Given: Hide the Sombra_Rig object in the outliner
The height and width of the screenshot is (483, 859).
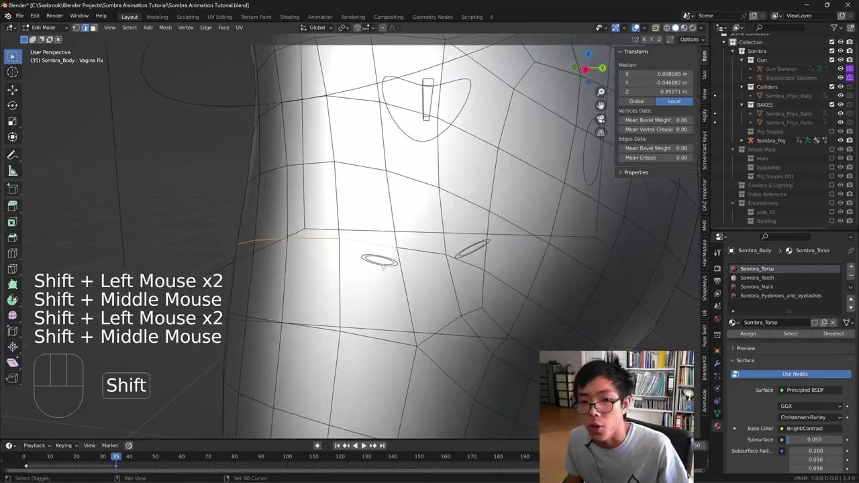Looking at the screenshot, I should pos(840,140).
